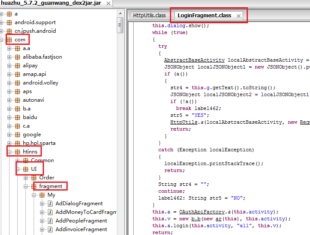Follow the HttpUtils link in the code
310x235 pixels.
[x=184, y=122]
